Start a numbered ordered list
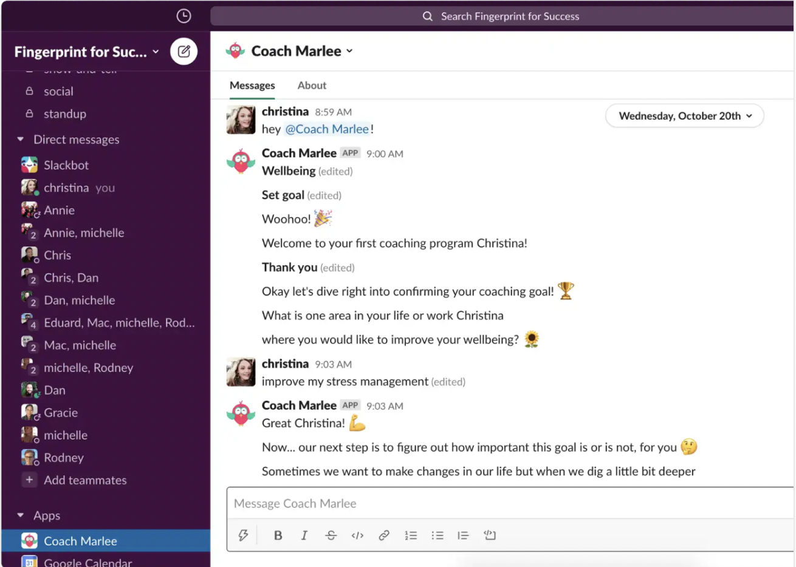 point(411,535)
